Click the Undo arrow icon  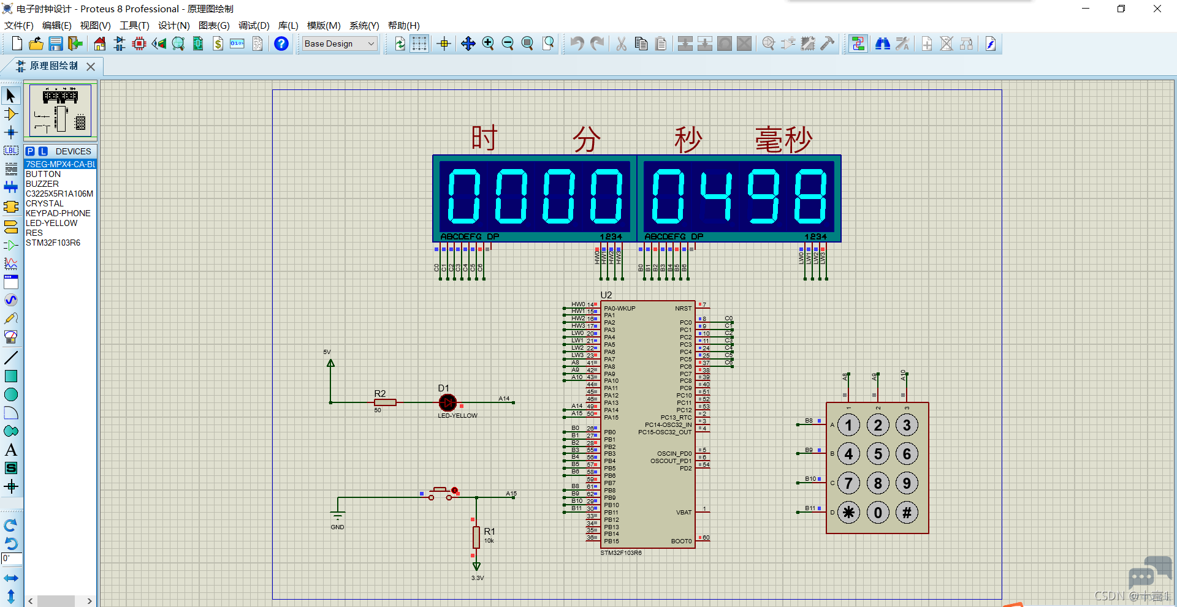(577, 43)
